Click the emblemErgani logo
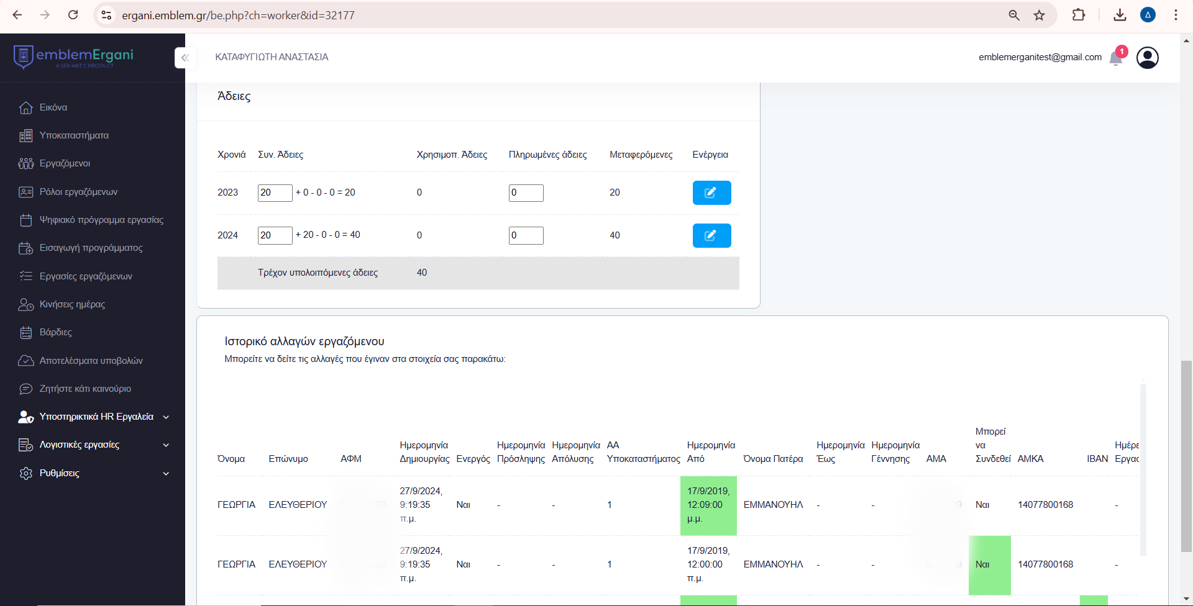 coord(73,57)
